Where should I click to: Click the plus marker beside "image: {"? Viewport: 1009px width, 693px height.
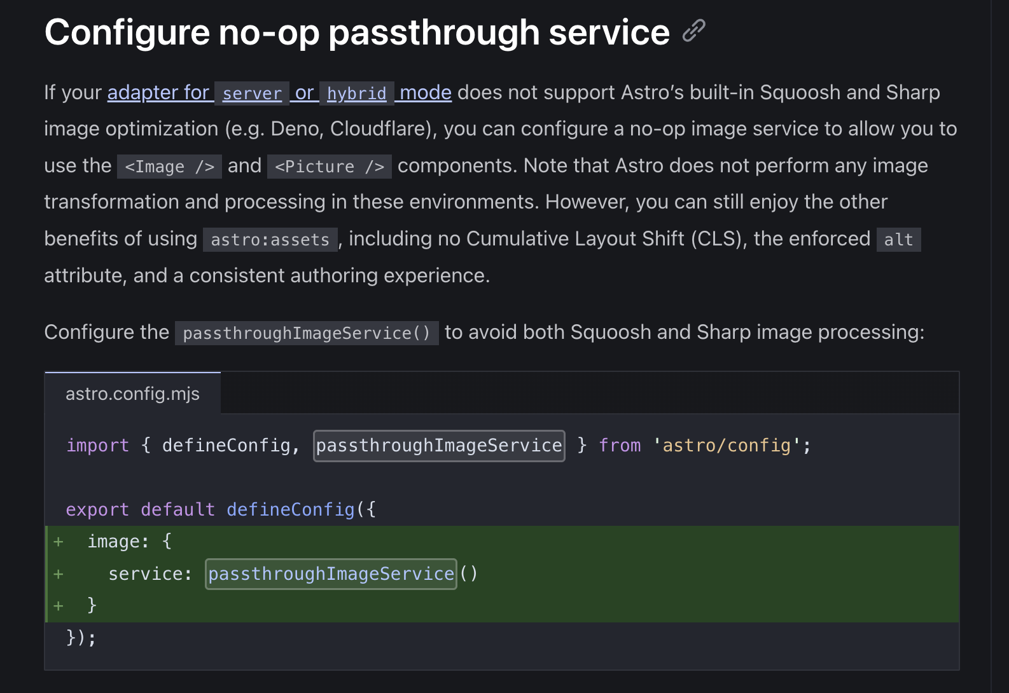click(x=59, y=542)
